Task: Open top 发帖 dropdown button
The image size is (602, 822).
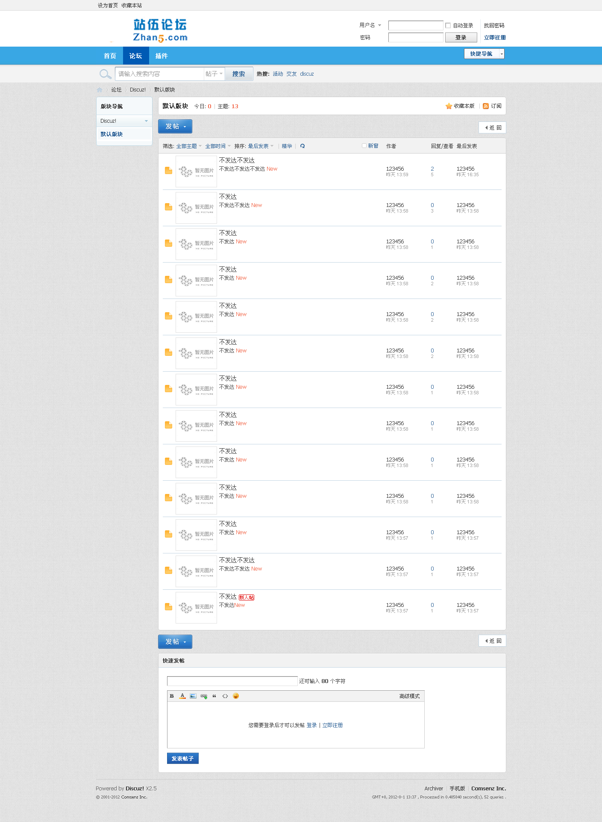Action: point(175,127)
